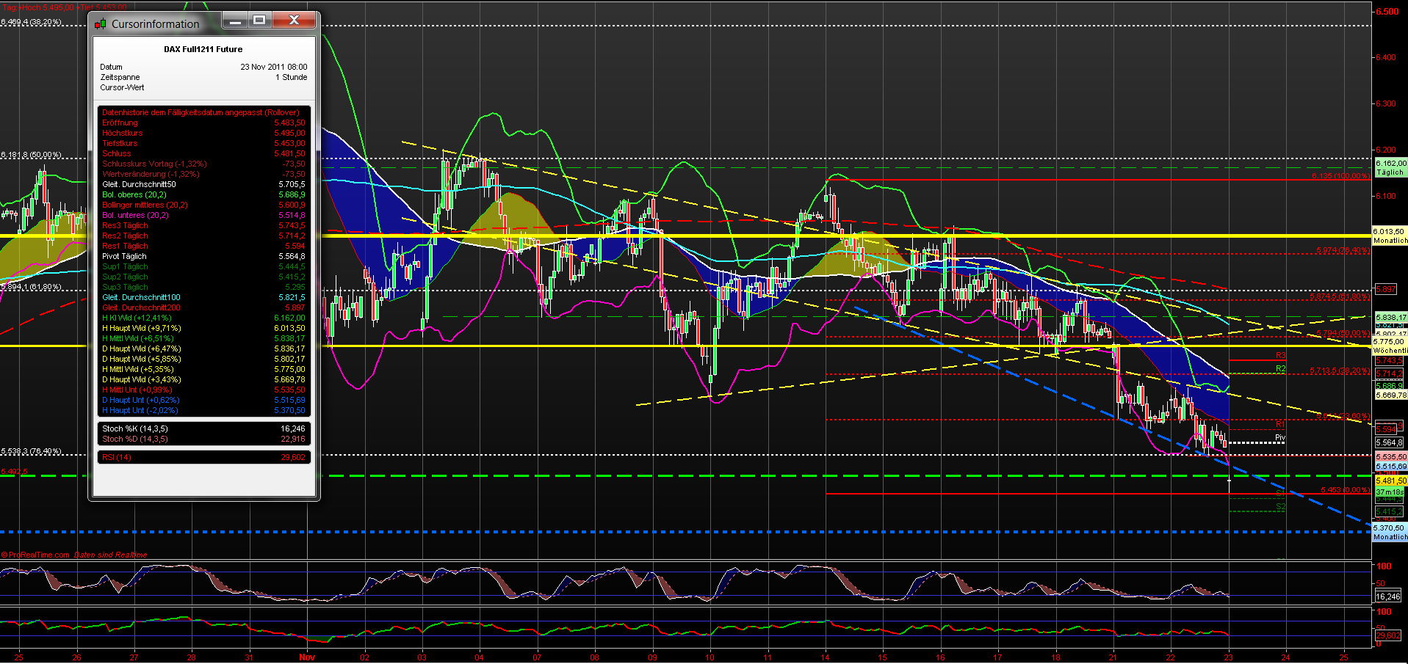Screen dimensions: 1408x664
Task: Select the RSI (14) indicator label
Action: click(117, 456)
